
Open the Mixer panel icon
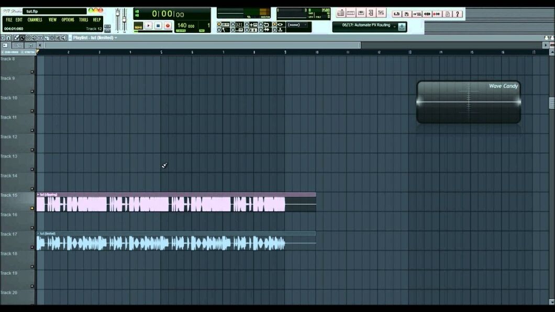[381, 13]
